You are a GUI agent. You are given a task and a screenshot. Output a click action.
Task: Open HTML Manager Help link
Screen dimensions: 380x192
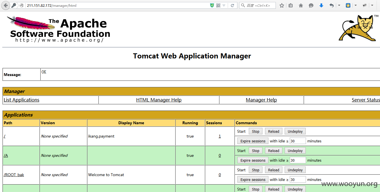(159, 100)
